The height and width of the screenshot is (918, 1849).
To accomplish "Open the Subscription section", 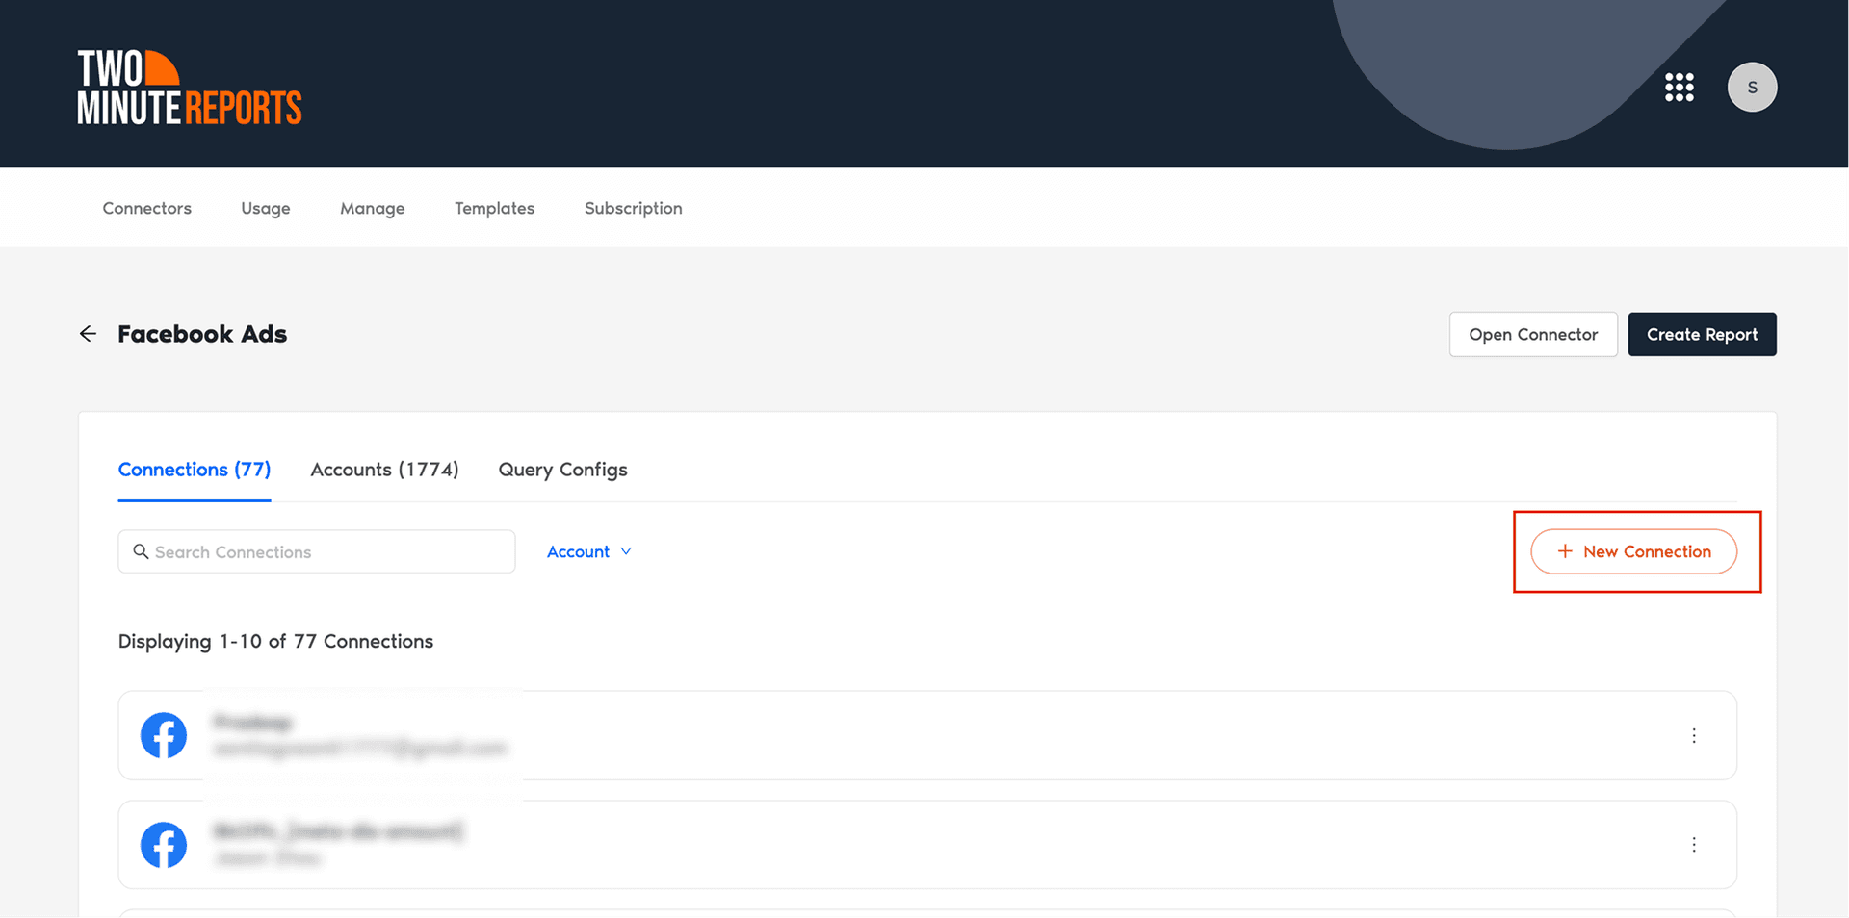I will 633,208.
